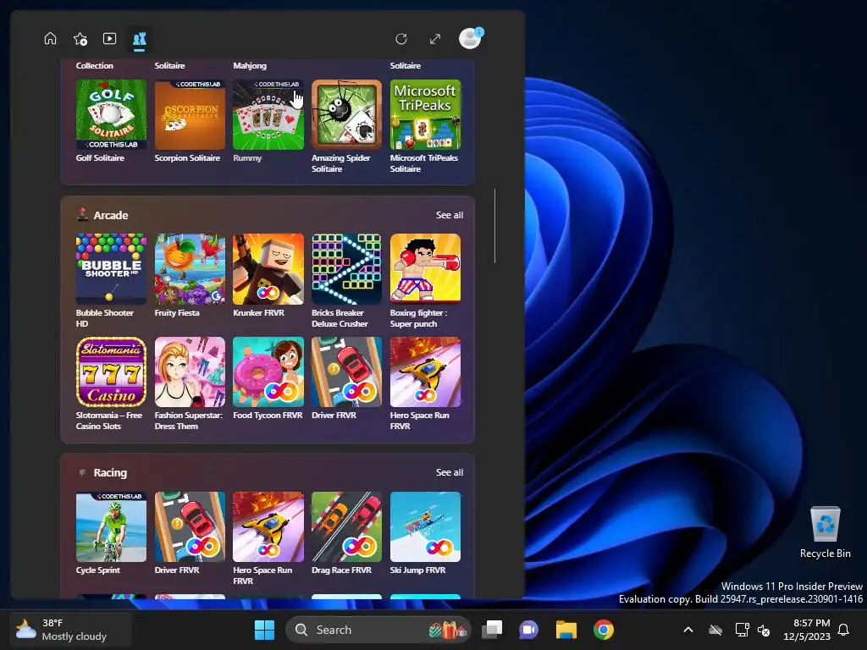Open Slotomania Free Casino Slots
This screenshot has height=650, width=867.
click(111, 372)
